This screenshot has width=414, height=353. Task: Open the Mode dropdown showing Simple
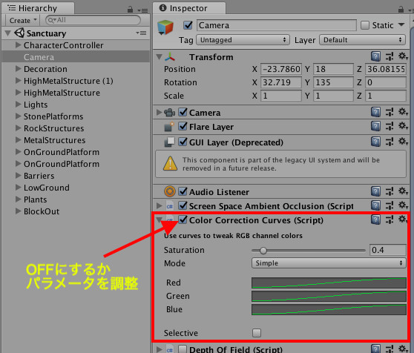pyautogui.click(x=329, y=263)
